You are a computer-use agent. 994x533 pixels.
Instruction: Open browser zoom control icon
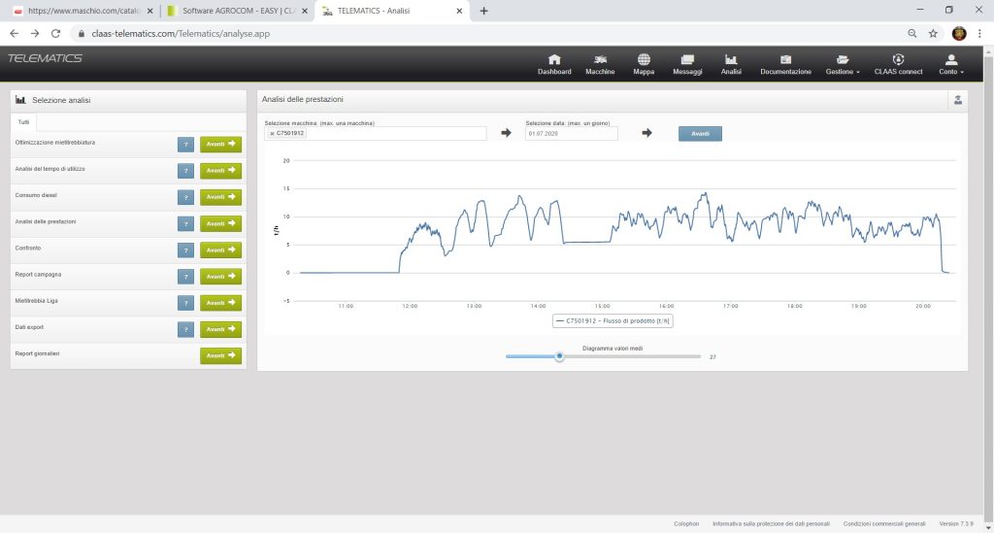click(x=912, y=34)
